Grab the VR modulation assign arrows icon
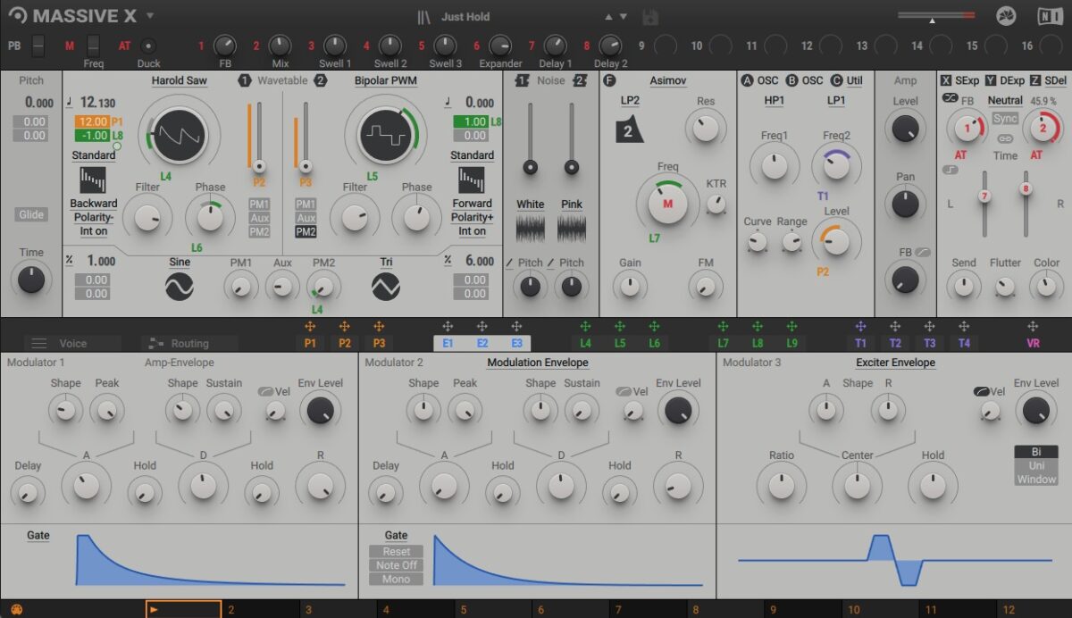 [x=1033, y=327]
